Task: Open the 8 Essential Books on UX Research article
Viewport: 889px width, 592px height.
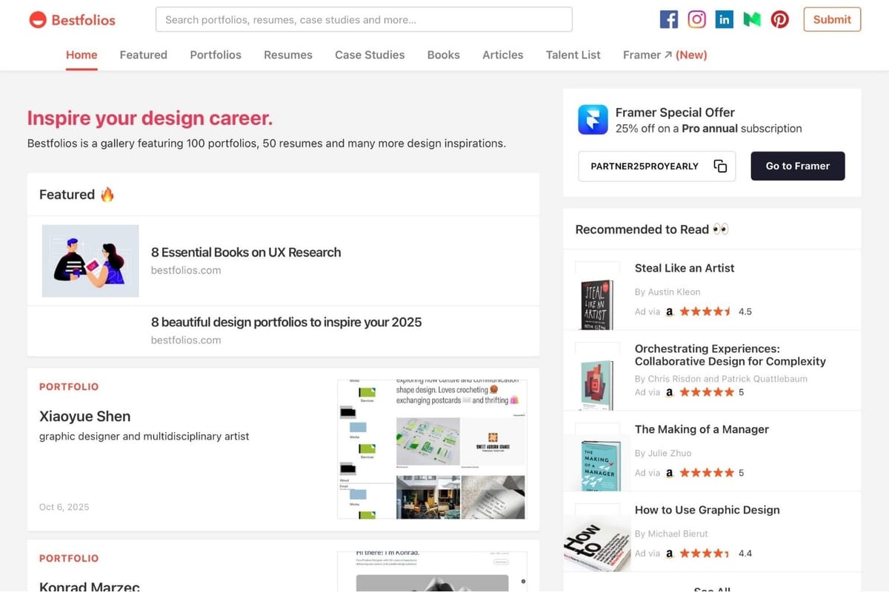Action: pos(245,252)
